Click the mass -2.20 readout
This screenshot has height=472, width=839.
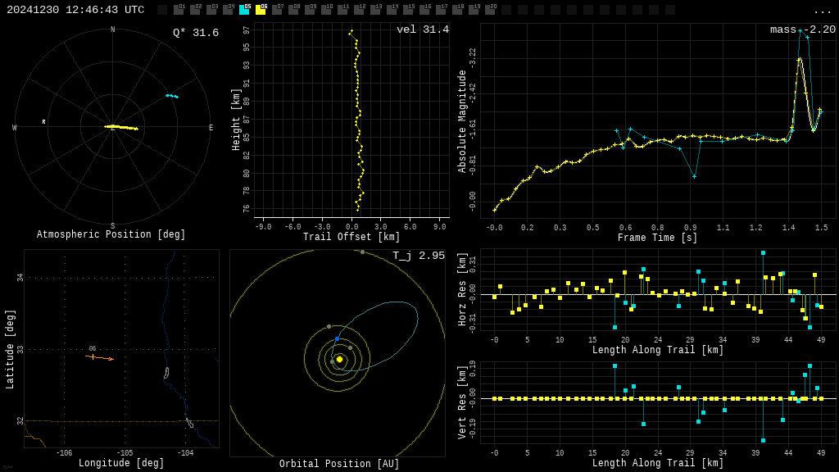click(802, 29)
